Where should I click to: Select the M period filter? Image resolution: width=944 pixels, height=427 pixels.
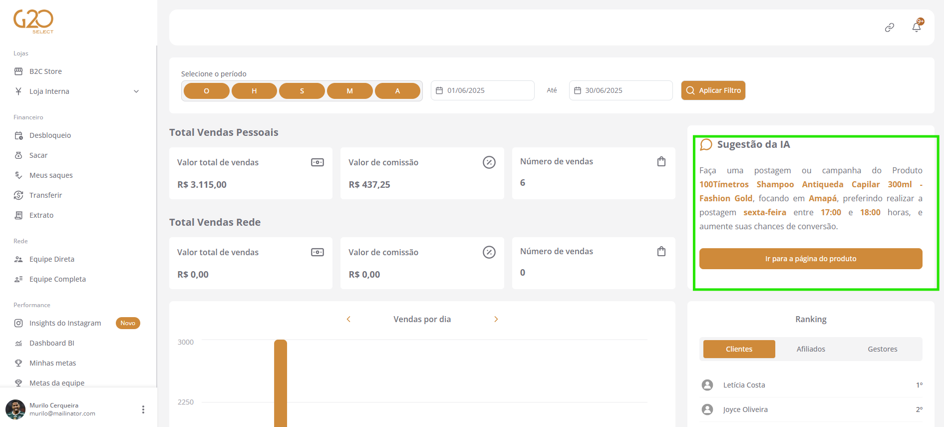coord(350,91)
